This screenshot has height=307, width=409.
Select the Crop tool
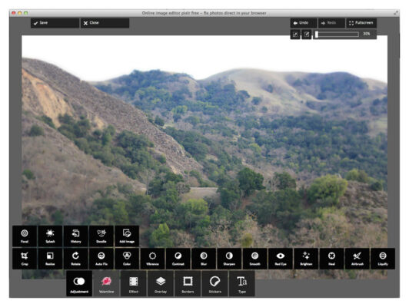coord(25,259)
